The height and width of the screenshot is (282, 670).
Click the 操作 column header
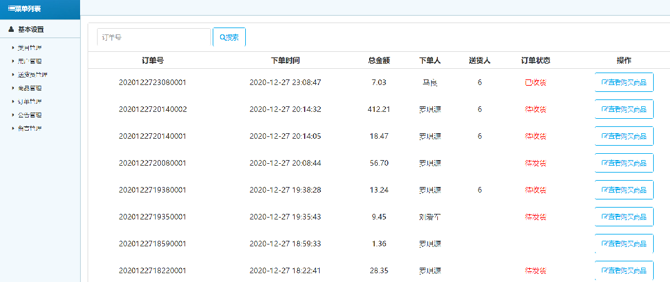point(624,61)
